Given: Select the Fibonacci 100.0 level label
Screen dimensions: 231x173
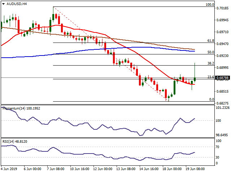Looking at the screenshot, I should point(210,5).
